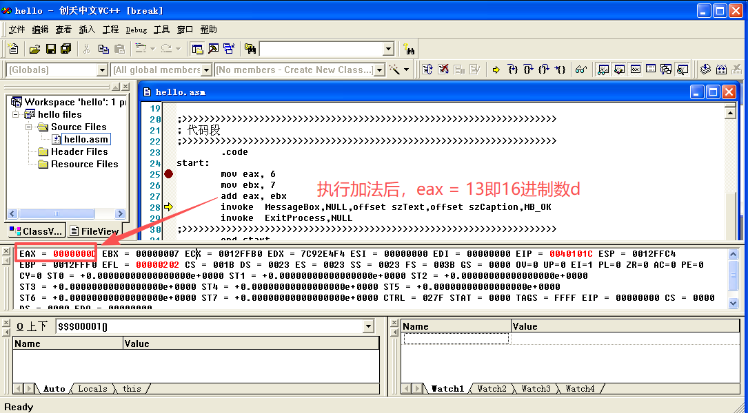Screen dimensions: 748x413
Task: Open the Find combo box dropdown
Action: tap(388, 49)
